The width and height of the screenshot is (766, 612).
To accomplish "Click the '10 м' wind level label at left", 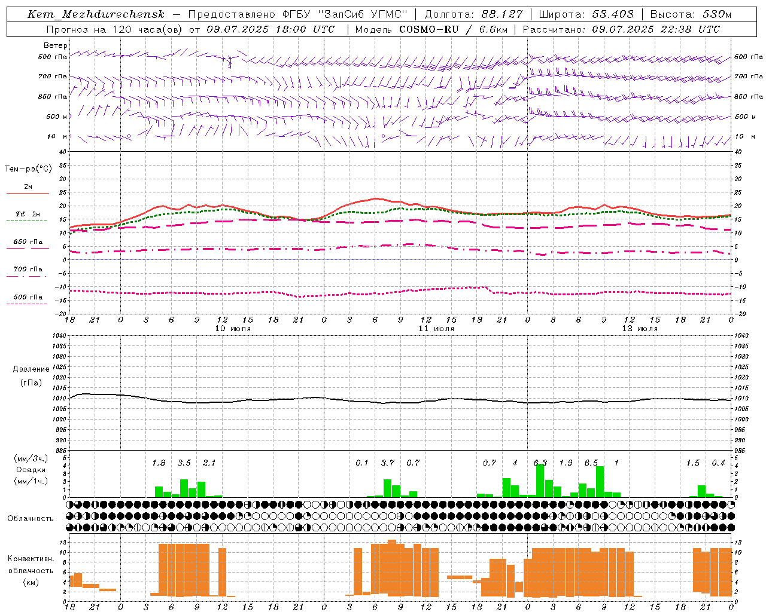I will coord(57,136).
